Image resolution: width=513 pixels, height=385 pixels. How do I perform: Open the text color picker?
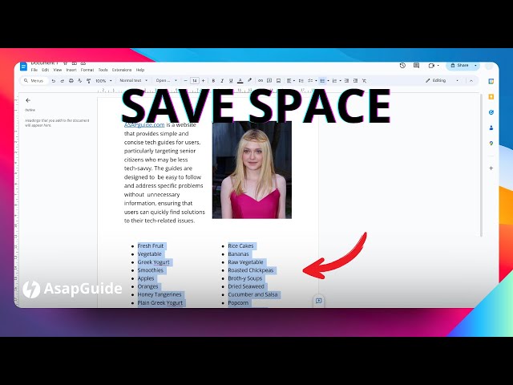(x=240, y=80)
